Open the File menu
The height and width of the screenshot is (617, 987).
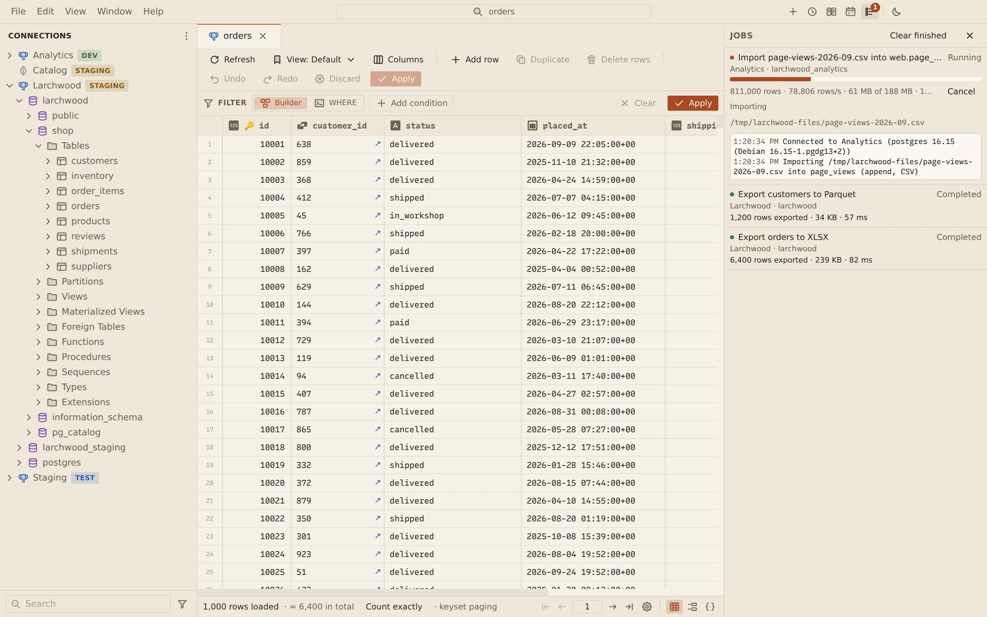coord(19,11)
